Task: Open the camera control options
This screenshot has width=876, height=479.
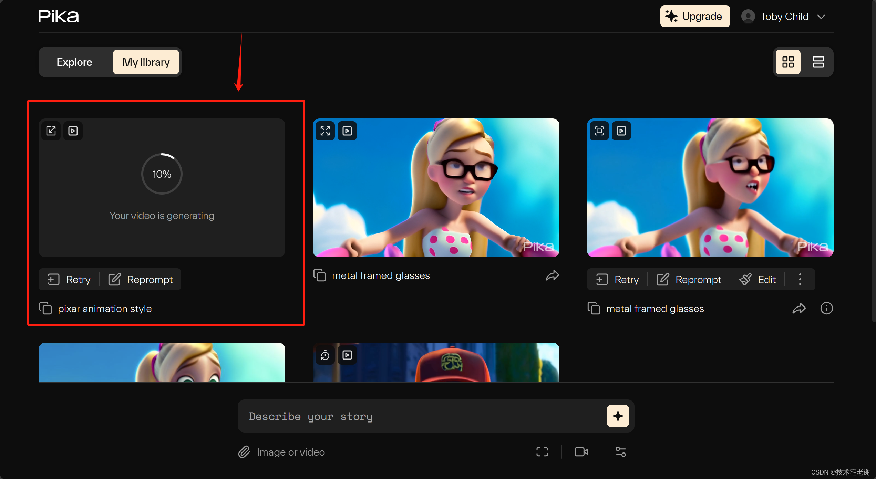Action: [581, 452]
